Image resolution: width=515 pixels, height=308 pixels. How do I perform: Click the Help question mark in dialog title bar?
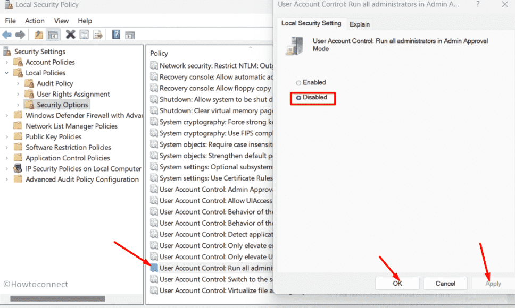478,4
